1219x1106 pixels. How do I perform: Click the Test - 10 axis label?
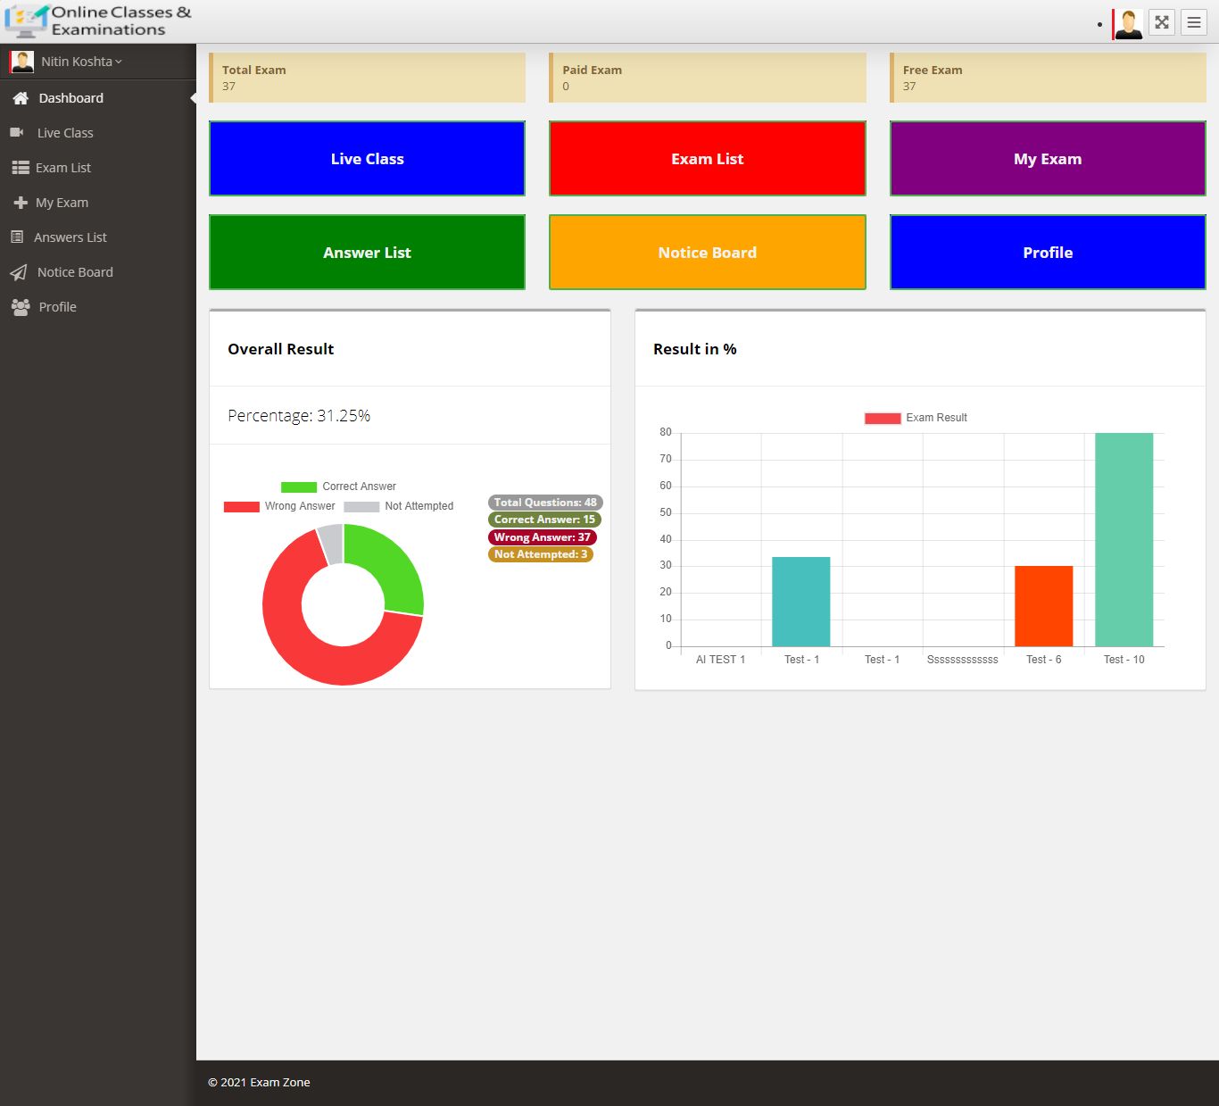tap(1124, 660)
